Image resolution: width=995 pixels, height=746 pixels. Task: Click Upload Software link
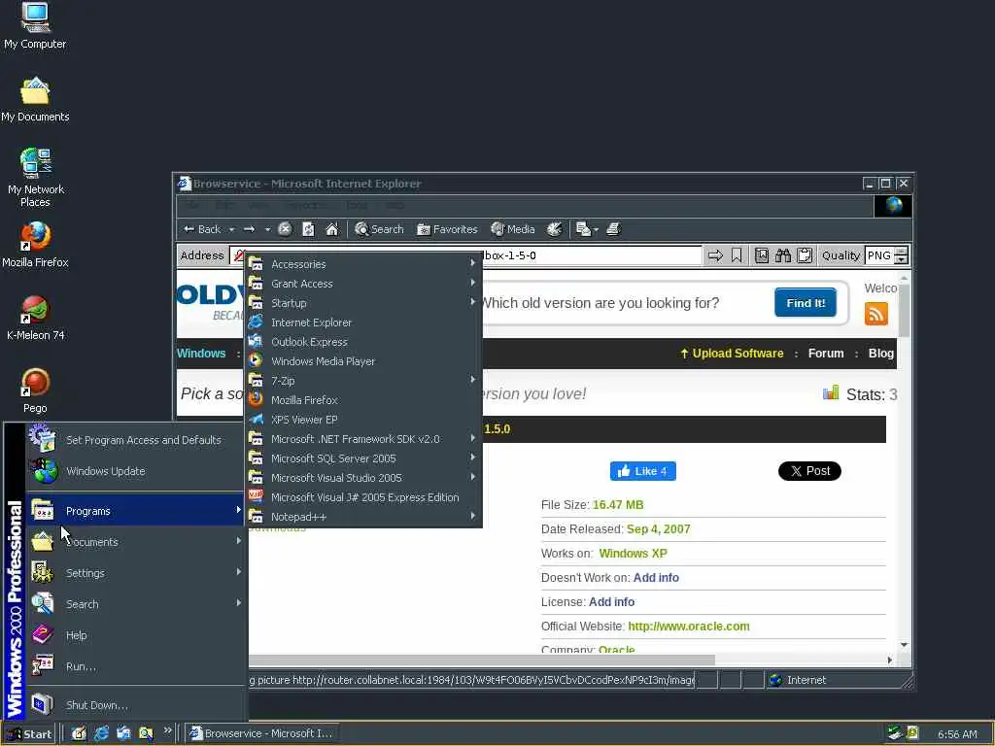coord(732,354)
